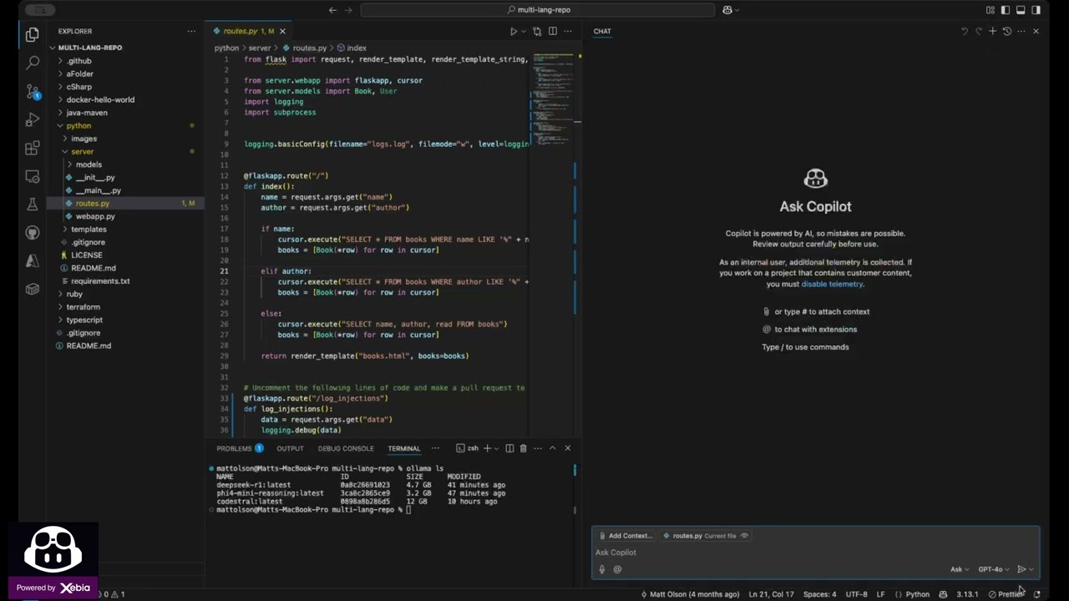
Task: Start new Copilot chat with plus icon
Action: pyautogui.click(x=992, y=31)
